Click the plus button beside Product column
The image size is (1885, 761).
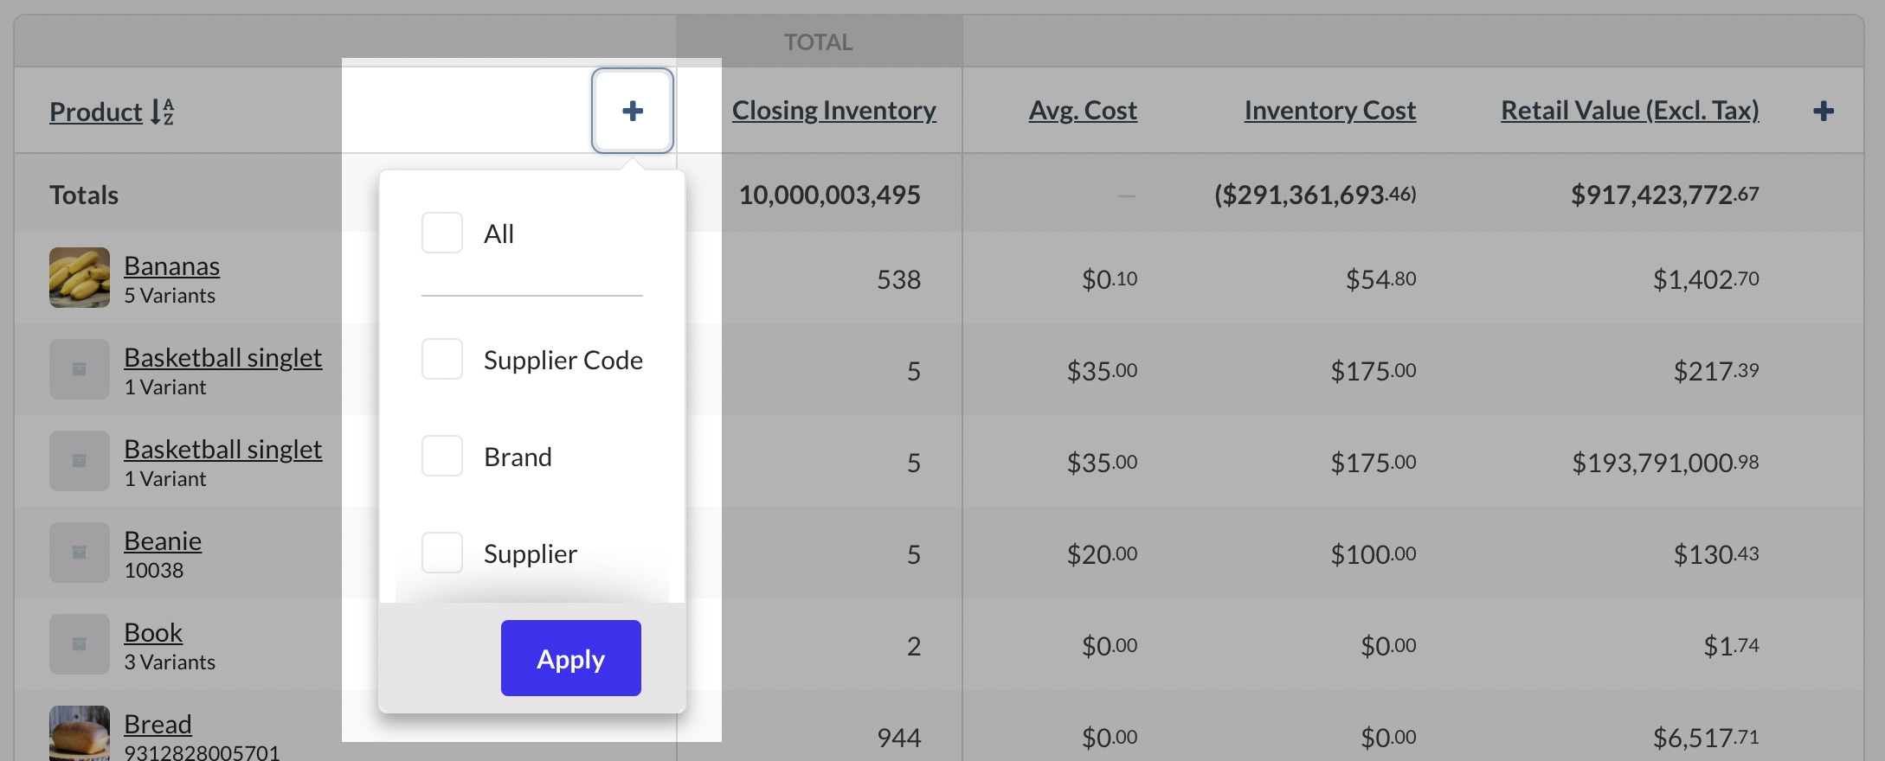[x=633, y=111]
